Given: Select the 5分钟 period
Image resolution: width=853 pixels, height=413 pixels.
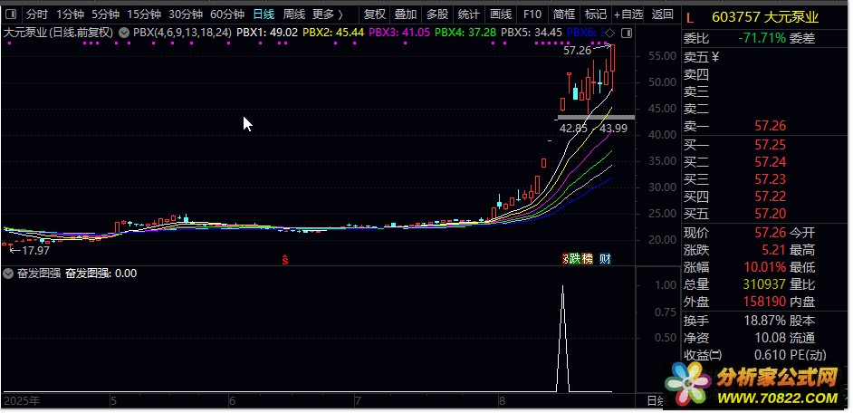Looking at the screenshot, I should point(104,14).
